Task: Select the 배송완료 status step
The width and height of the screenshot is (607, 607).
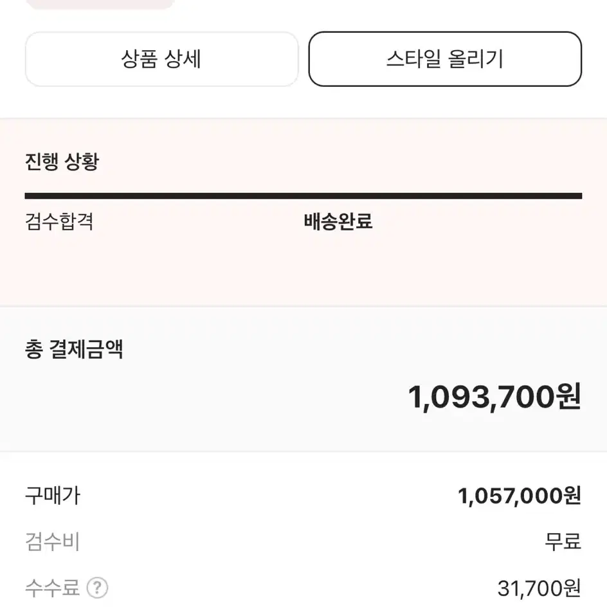Action: pyautogui.click(x=338, y=221)
